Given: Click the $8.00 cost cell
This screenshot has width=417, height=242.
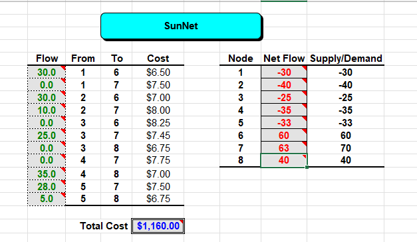Looking at the screenshot, I should [x=158, y=110].
